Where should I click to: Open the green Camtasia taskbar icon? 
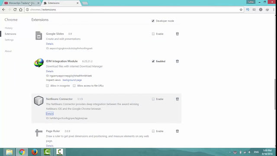(47, 152)
